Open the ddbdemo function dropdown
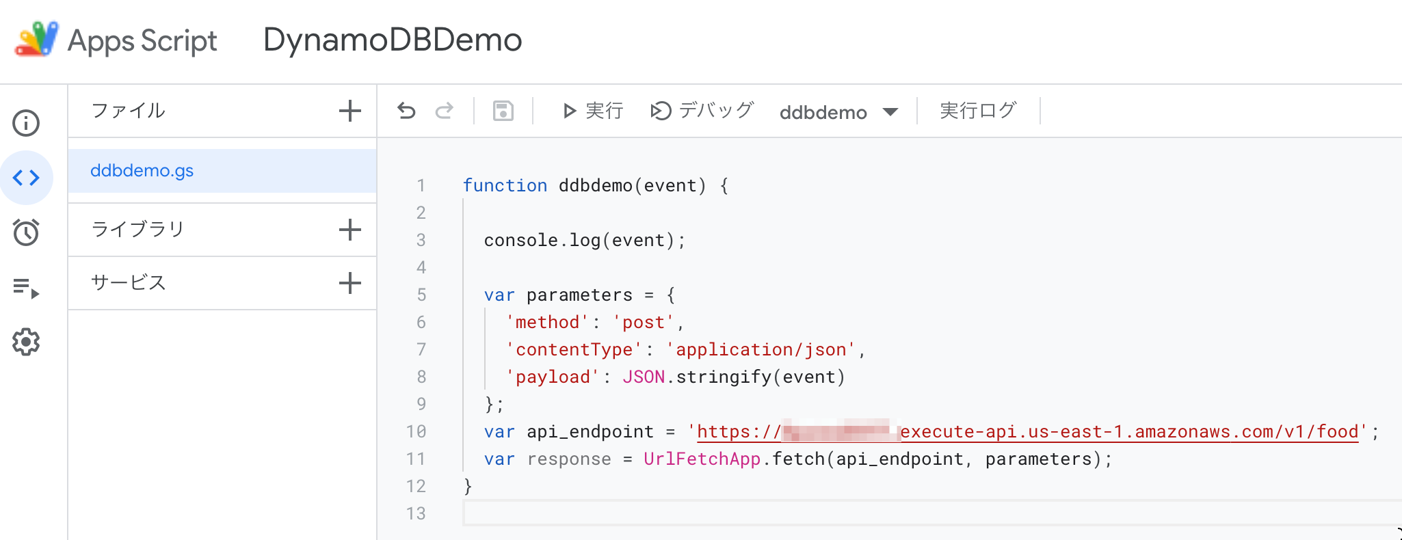Screen dimensions: 1402x540 tap(839, 112)
